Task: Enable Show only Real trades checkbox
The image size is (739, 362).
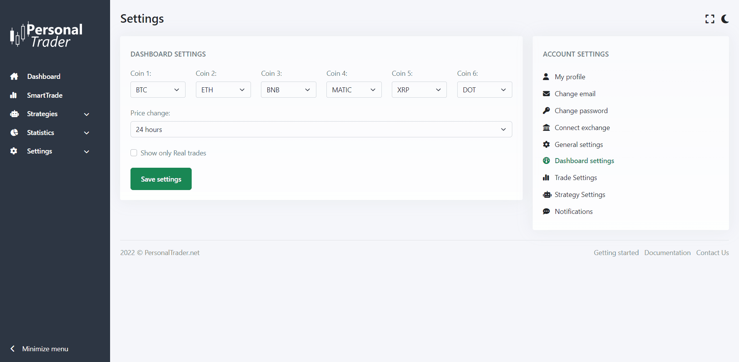Action: 134,153
